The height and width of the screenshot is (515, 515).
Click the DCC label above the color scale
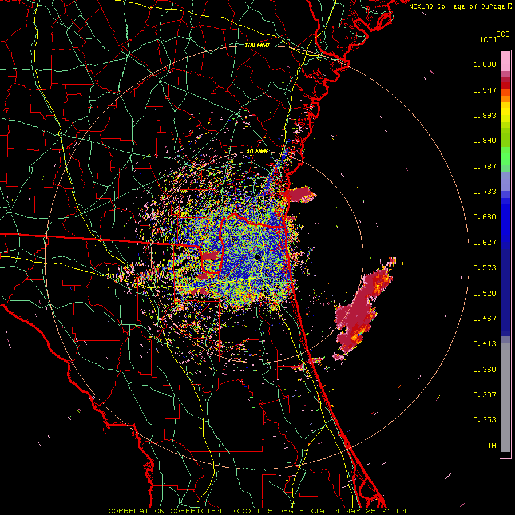(x=503, y=34)
